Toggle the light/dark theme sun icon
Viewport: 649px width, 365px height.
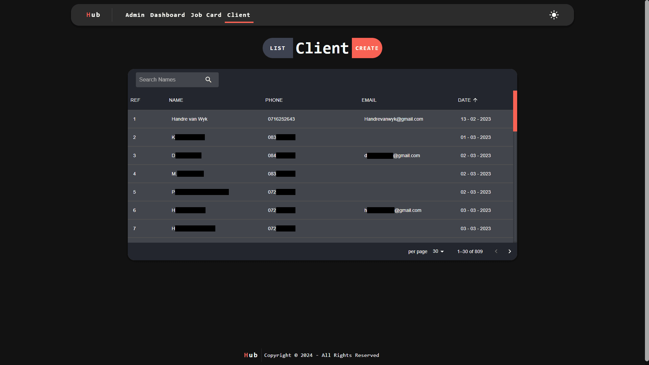(x=554, y=15)
